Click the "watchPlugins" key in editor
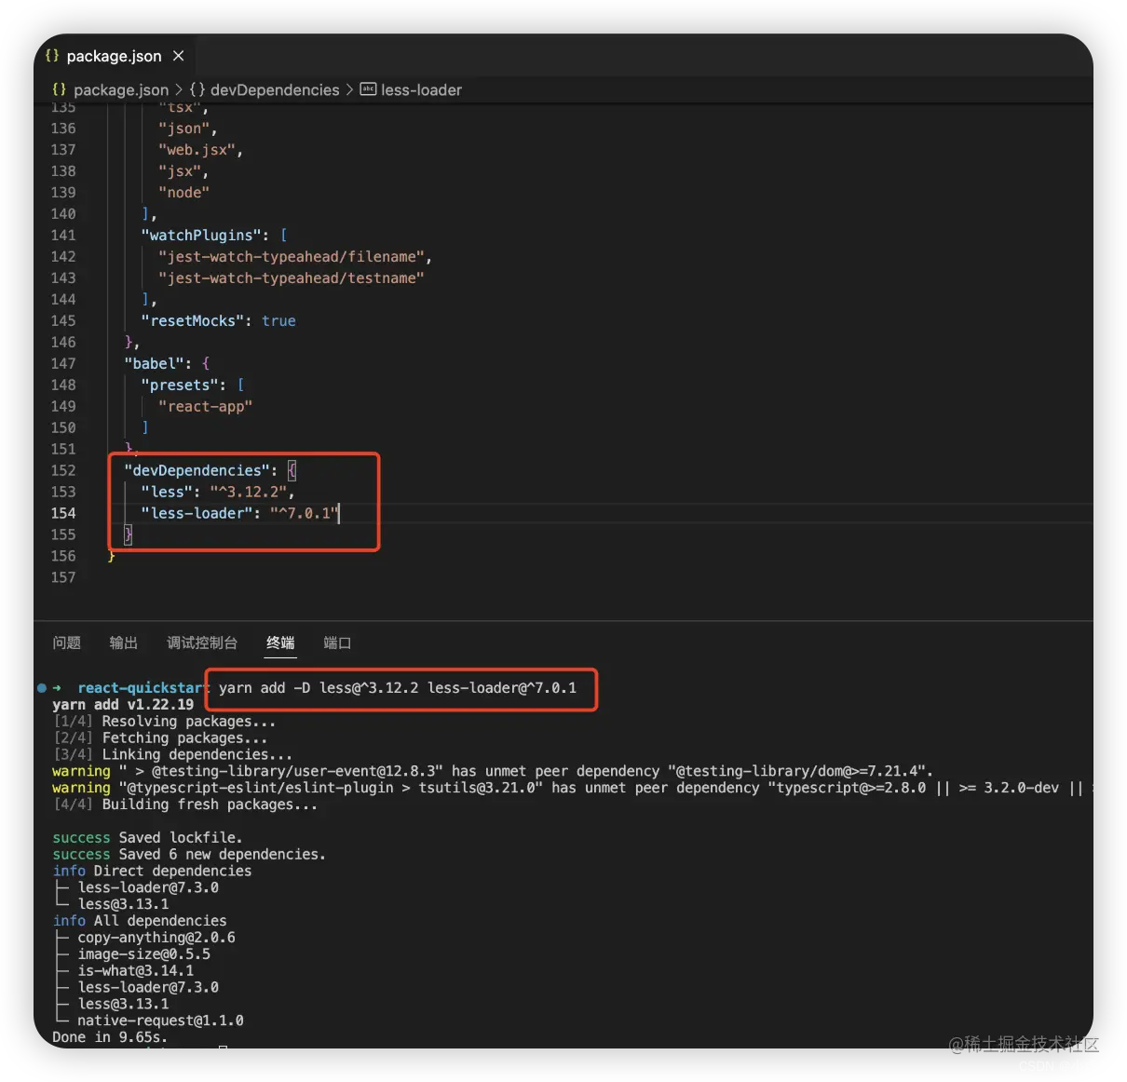This screenshot has height=1082, width=1127. (x=201, y=235)
